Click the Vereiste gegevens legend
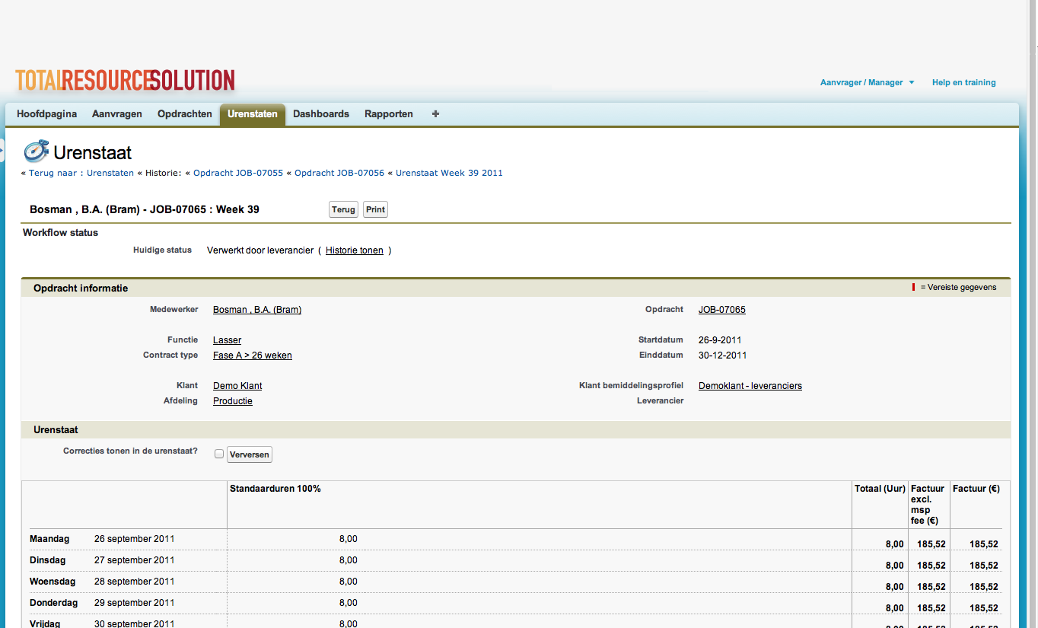The height and width of the screenshot is (628, 1038). click(954, 287)
